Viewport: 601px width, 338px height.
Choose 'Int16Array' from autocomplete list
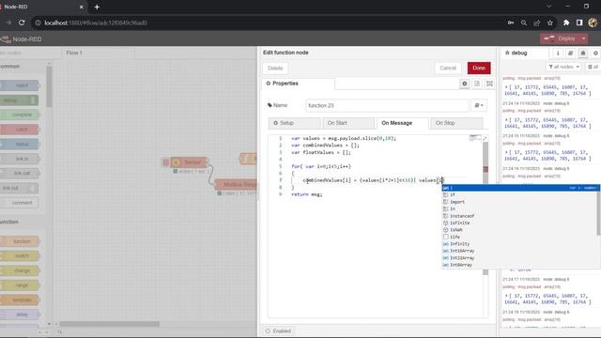519,251
